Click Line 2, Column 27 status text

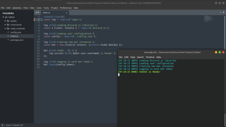pos(14,125)
